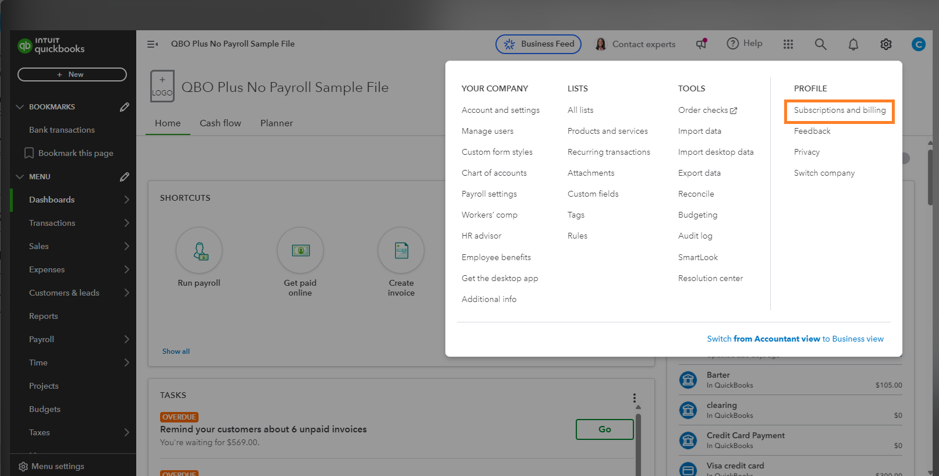Edit bookmarks with the pencil icon

coord(125,107)
